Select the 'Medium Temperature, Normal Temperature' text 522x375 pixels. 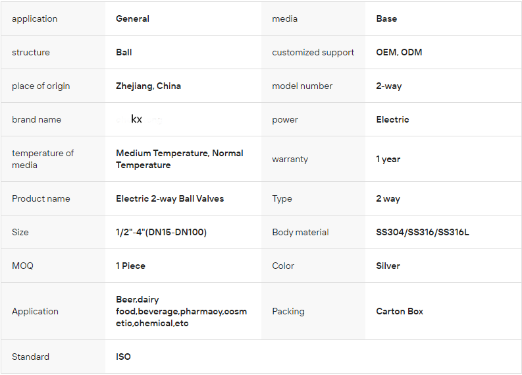click(x=179, y=159)
